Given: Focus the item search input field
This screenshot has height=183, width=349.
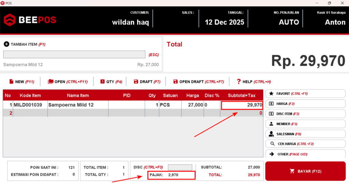Looking at the screenshot, I should pos(74,54).
